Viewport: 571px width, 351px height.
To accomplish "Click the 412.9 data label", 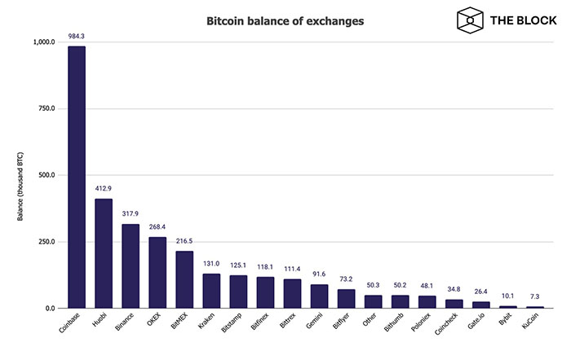I will (x=104, y=188).
